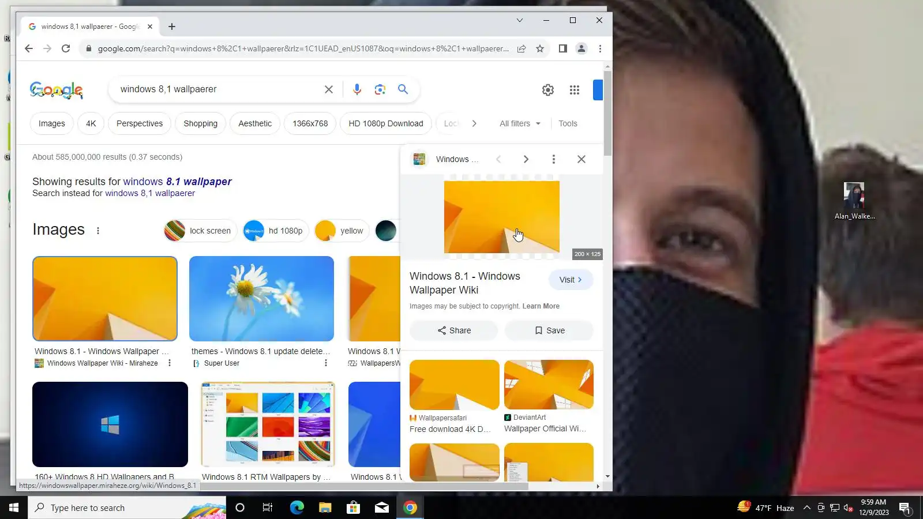Select the HD 1080p Download chip

pos(386,123)
